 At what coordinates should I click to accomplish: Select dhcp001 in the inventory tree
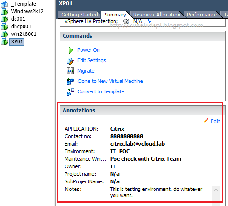(21, 26)
